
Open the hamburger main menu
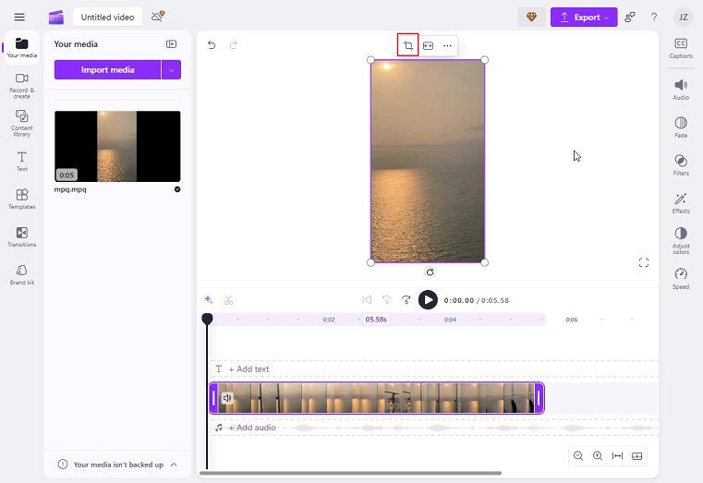pyautogui.click(x=19, y=17)
